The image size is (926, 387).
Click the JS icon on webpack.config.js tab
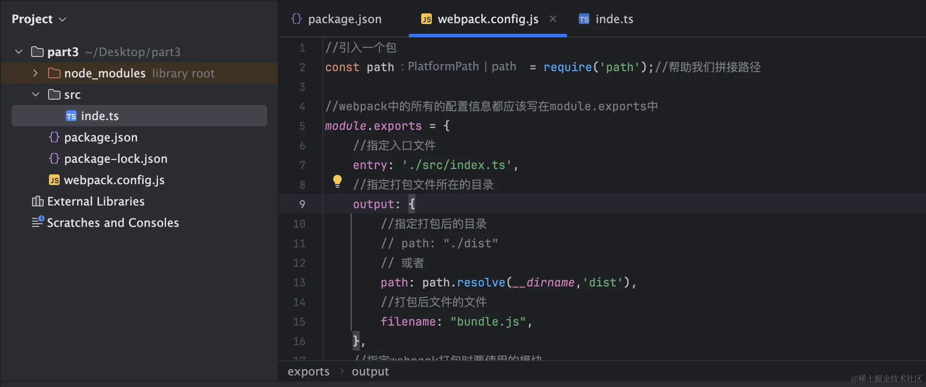click(x=426, y=19)
